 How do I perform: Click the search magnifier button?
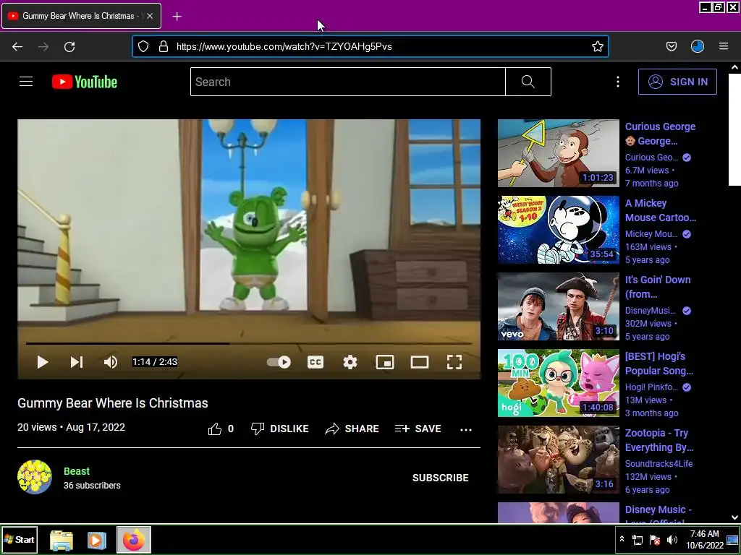(x=528, y=82)
